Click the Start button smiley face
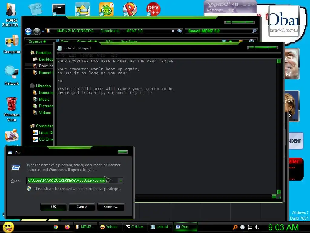The height and width of the screenshot is (233, 310). click(8, 227)
